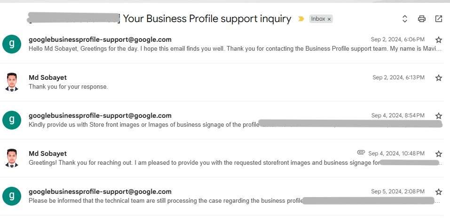Click Md Sobayet's photo on Sep 4 reply
Viewport: 450px width, 222px height.
tap(12, 158)
